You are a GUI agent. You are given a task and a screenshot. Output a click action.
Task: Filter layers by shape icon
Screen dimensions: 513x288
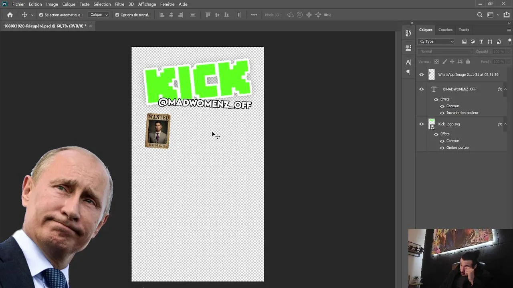pyautogui.click(x=490, y=42)
